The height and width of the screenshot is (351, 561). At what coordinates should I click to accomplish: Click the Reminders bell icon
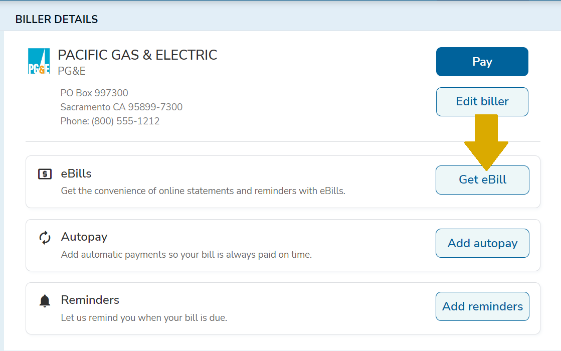point(45,299)
